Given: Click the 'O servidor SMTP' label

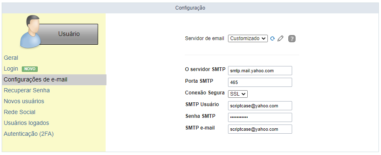Looking at the screenshot, I should pos(205,69).
